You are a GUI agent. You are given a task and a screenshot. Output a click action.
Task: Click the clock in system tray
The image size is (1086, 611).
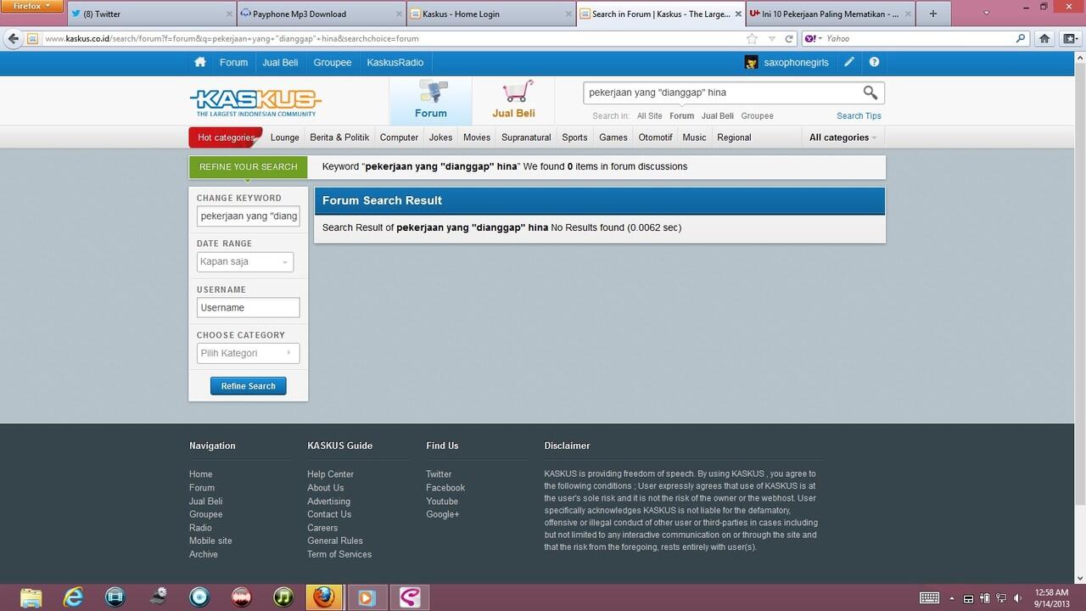click(x=1052, y=598)
